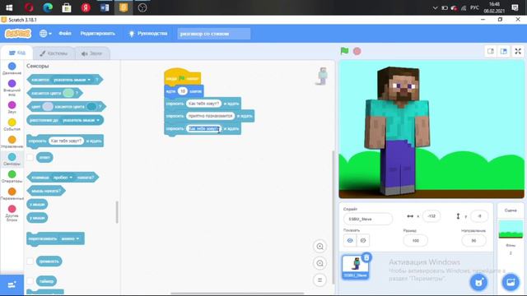Tick the checkbox beside the громкость block
This screenshot has height=296, width=527.
pyautogui.click(x=30, y=261)
